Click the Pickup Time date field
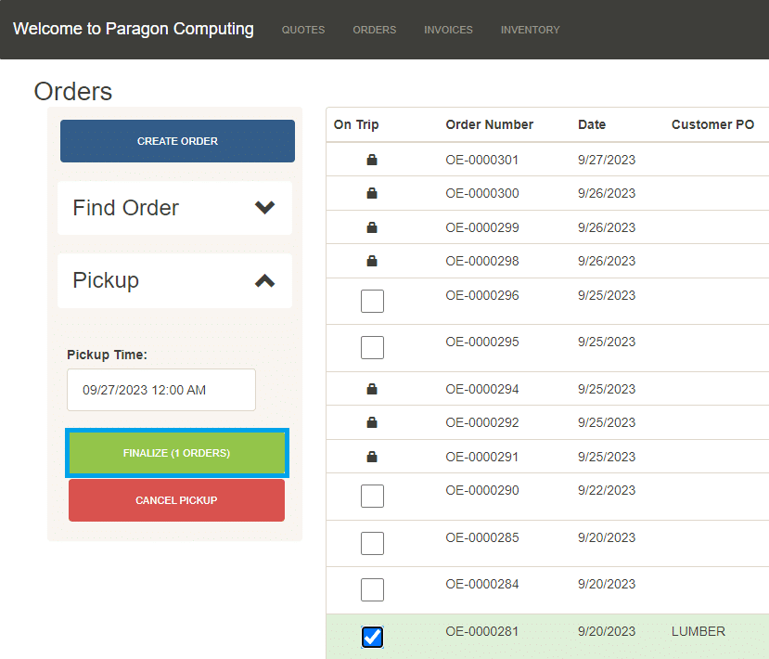The width and height of the screenshot is (769, 659). click(161, 390)
